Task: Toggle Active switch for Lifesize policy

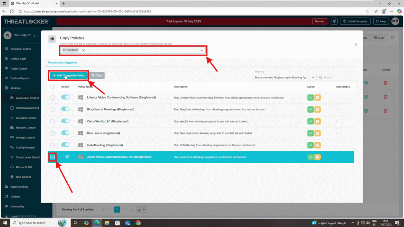Action: (x=65, y=97)
